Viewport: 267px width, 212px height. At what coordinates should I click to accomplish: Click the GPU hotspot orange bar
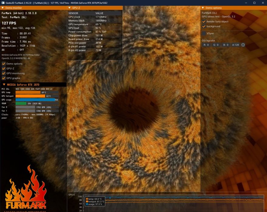click(x=30, y=96)
